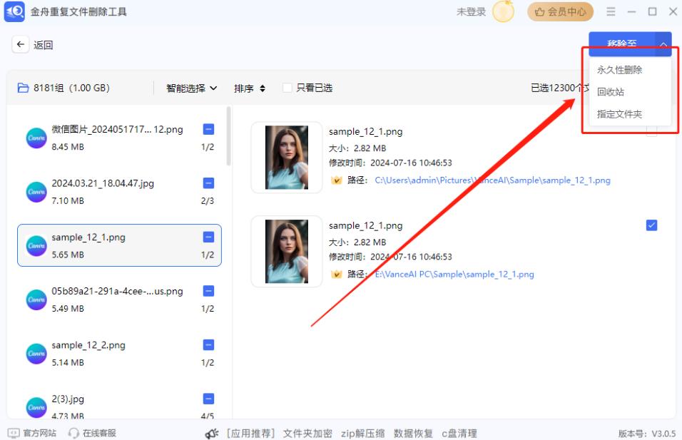Viewport: 682px width, 440px height.
Task: Click the megaphone icon in status bar
Action: [212, 433]
